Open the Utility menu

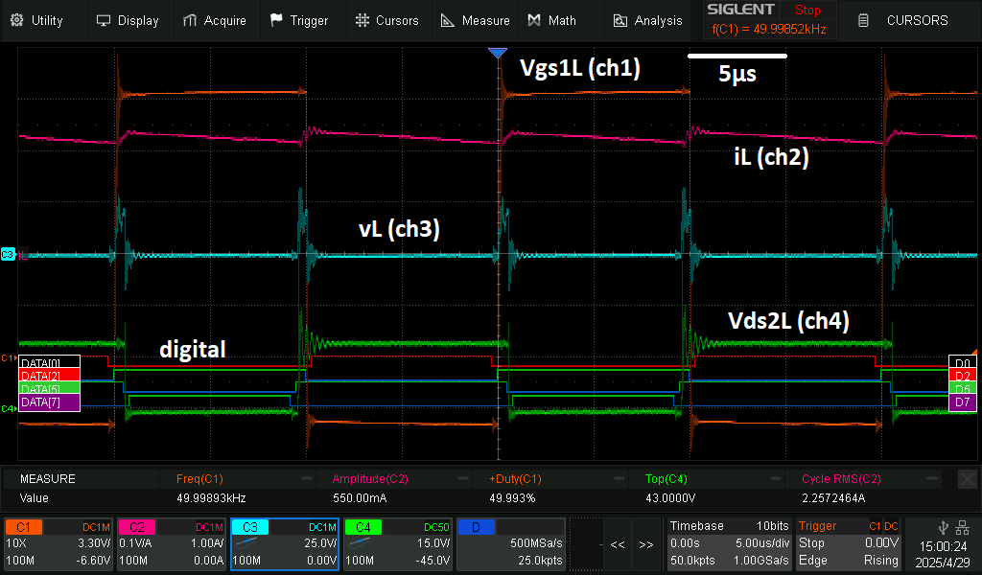(x=36, y=20)
